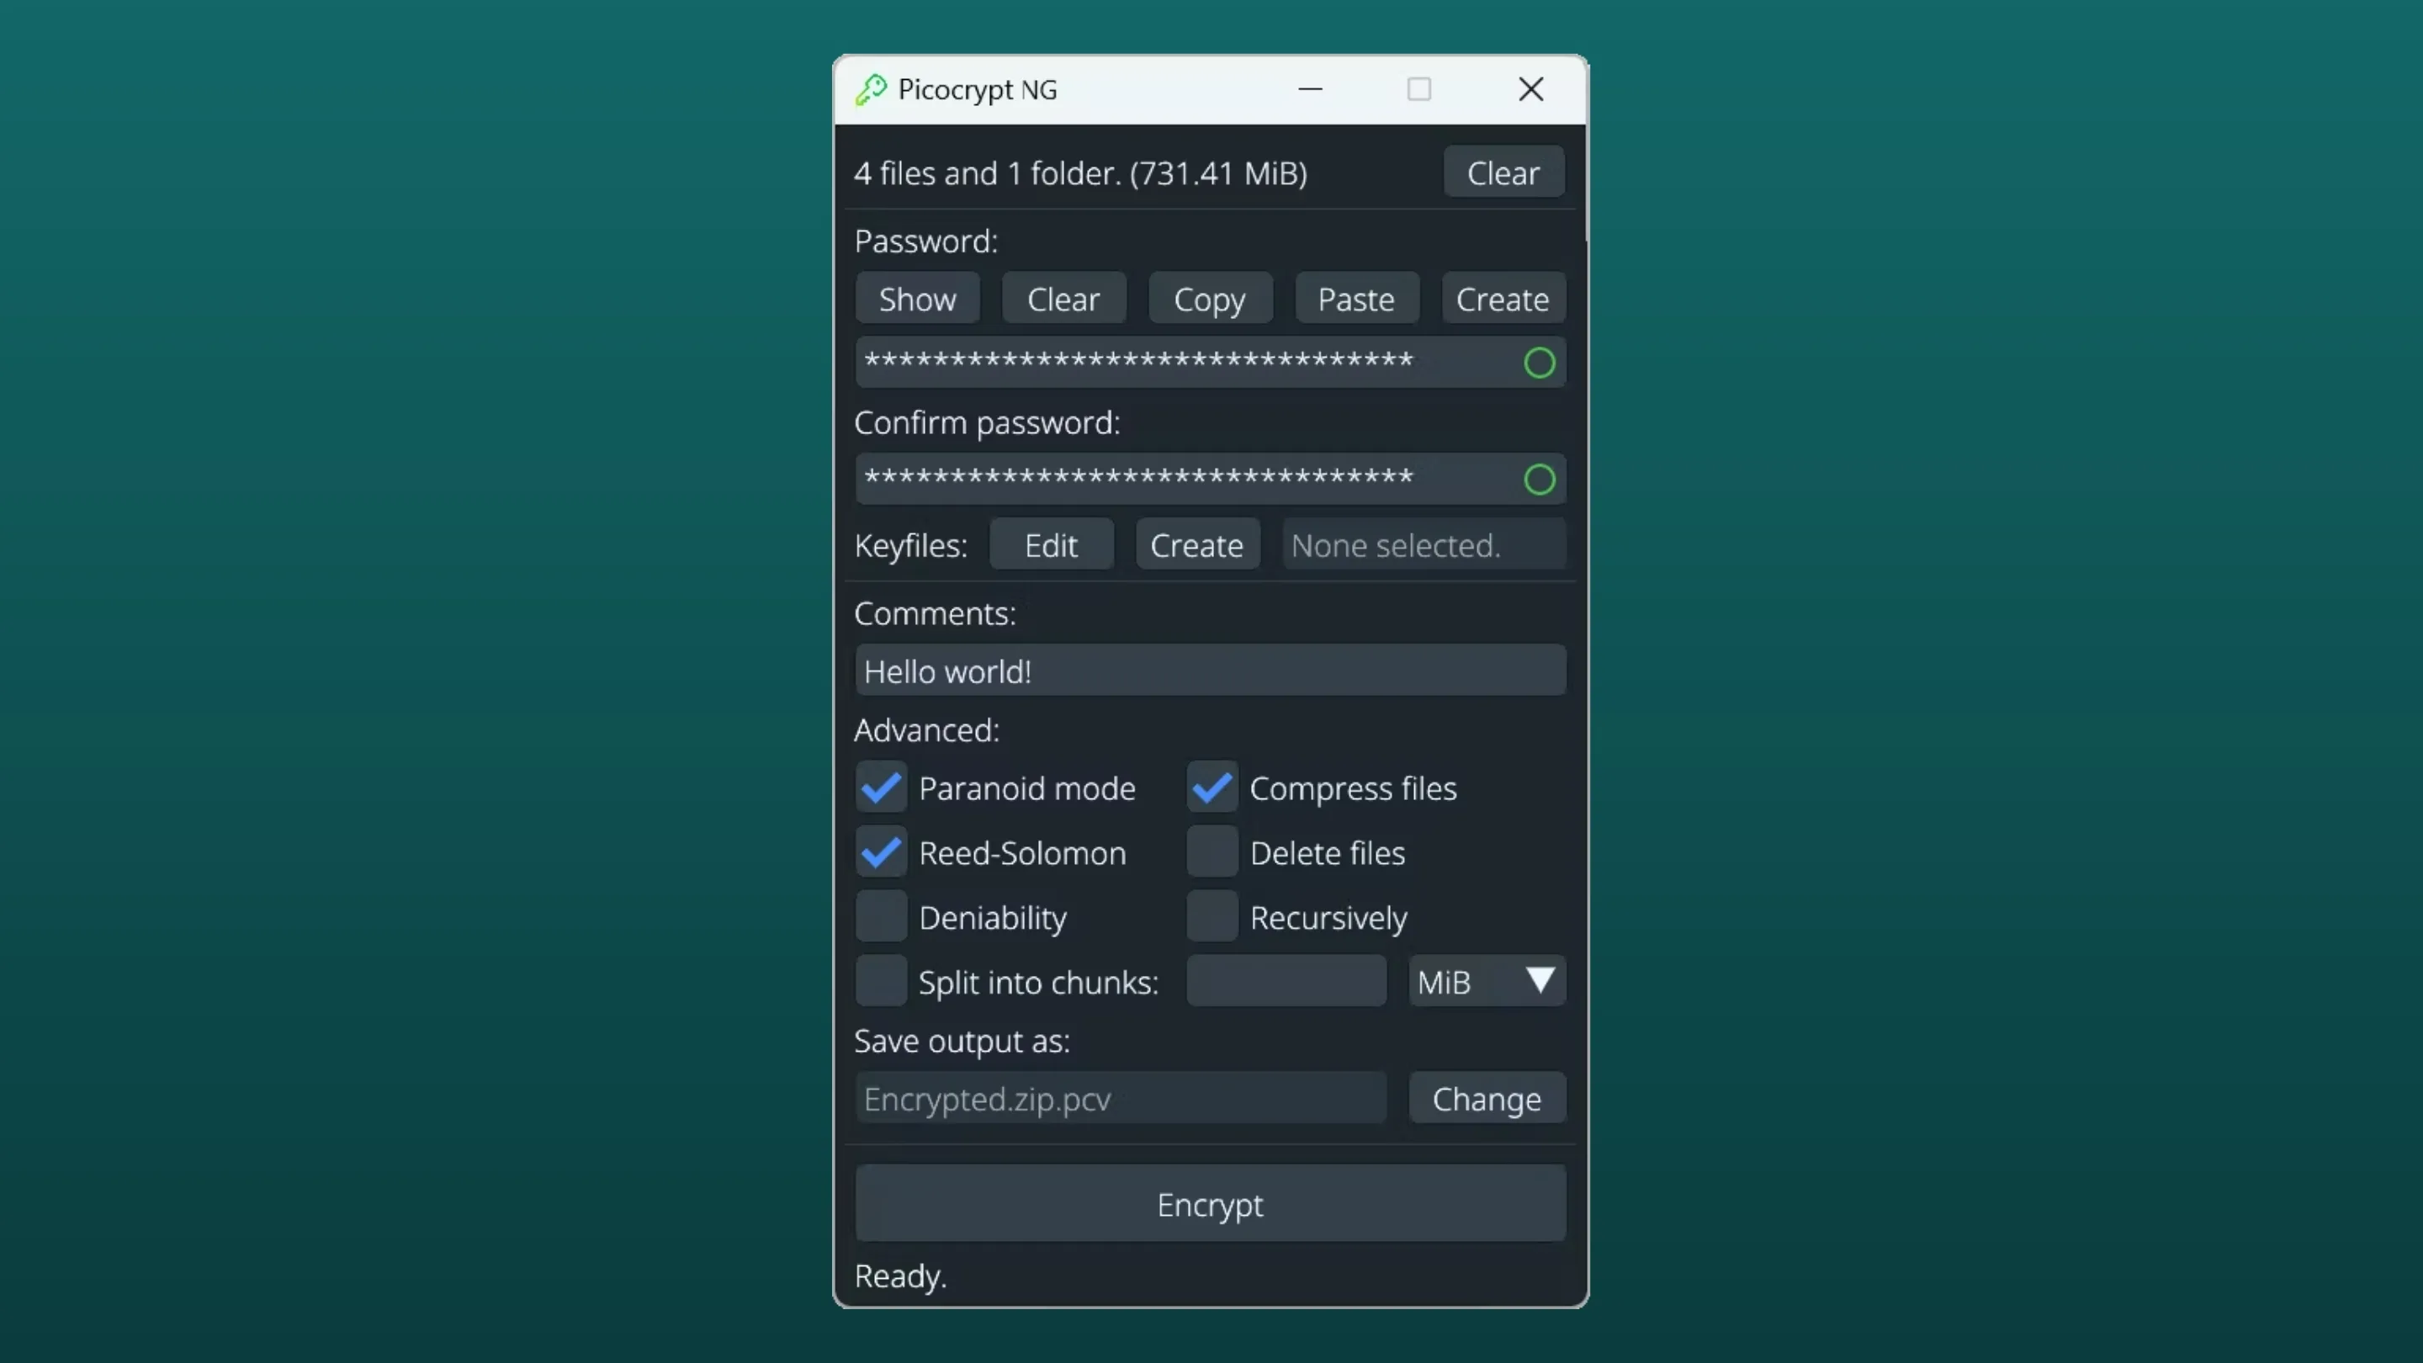
Task: Toggle the Recursively option
Action: click(x=1211, y=916)
